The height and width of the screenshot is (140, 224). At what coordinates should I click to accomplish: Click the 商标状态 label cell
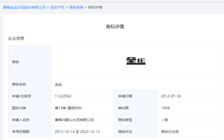point(125,132)
